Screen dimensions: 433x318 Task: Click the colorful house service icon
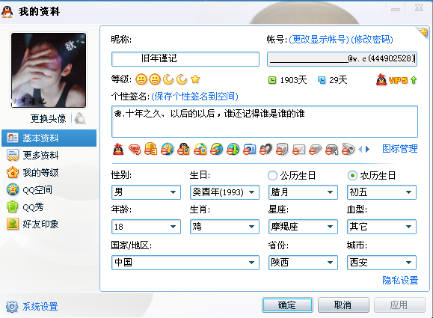click(x=200, y=149)
